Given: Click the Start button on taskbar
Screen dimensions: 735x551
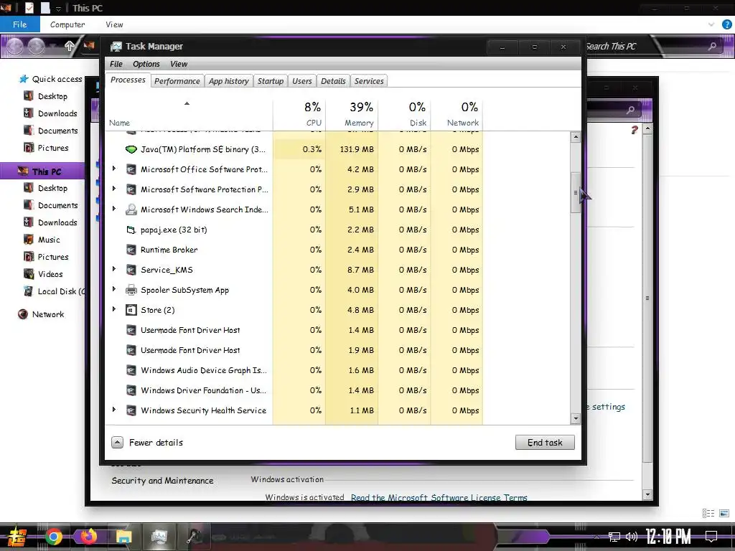Looking at the screenshot, I should [17, 537].
